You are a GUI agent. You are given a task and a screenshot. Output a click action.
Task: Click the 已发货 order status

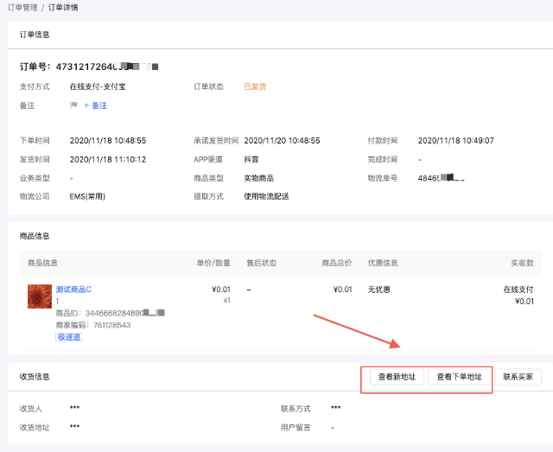tap(255, 86)
